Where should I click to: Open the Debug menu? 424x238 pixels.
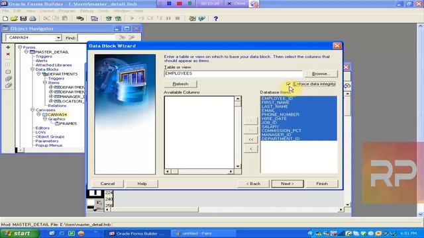click(87, 11)
